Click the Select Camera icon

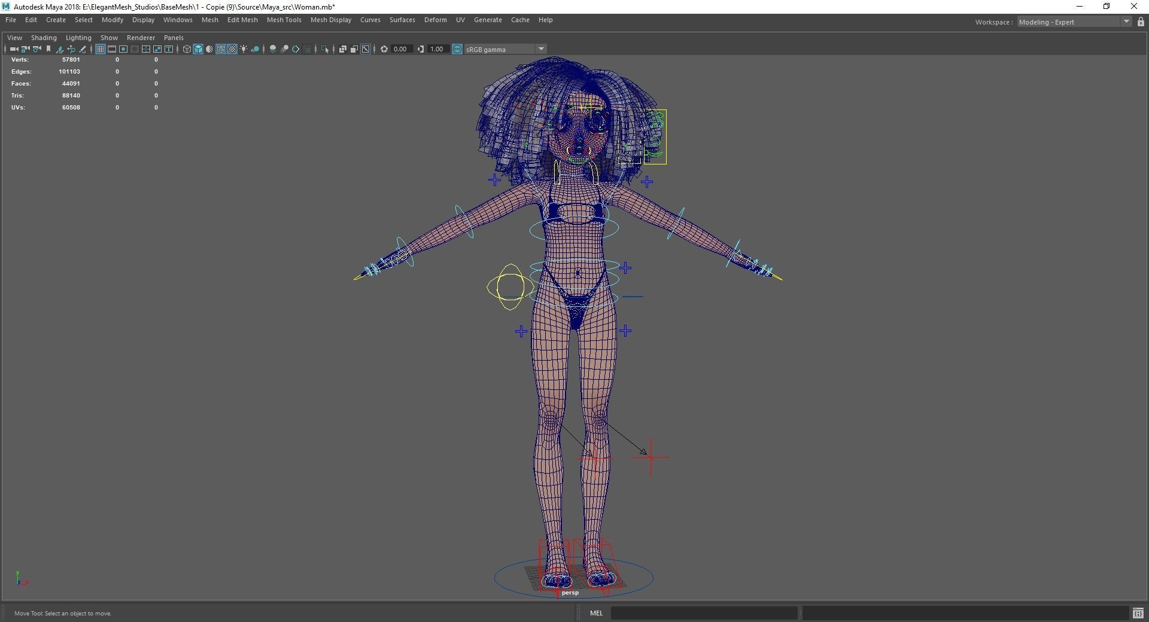(x=14, y=49)
